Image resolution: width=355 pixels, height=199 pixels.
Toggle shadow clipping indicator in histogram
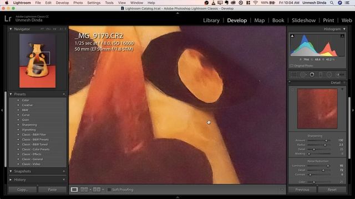[292, 36]
